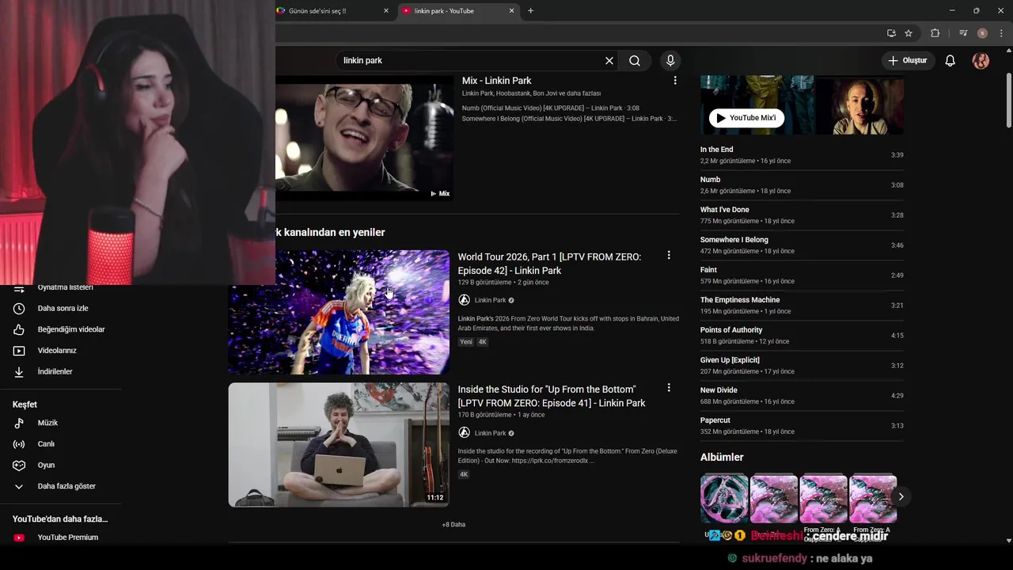Start voice search with microphone icon
This screenshot has height=570, width=1013.
pos(670,60)
